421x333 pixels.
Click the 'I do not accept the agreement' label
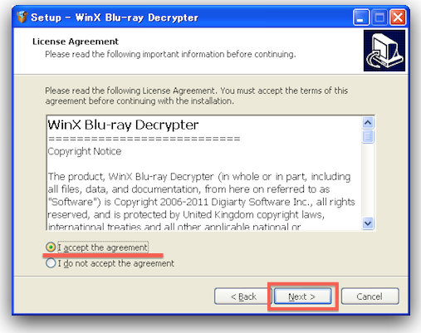[x=116, y=263]
